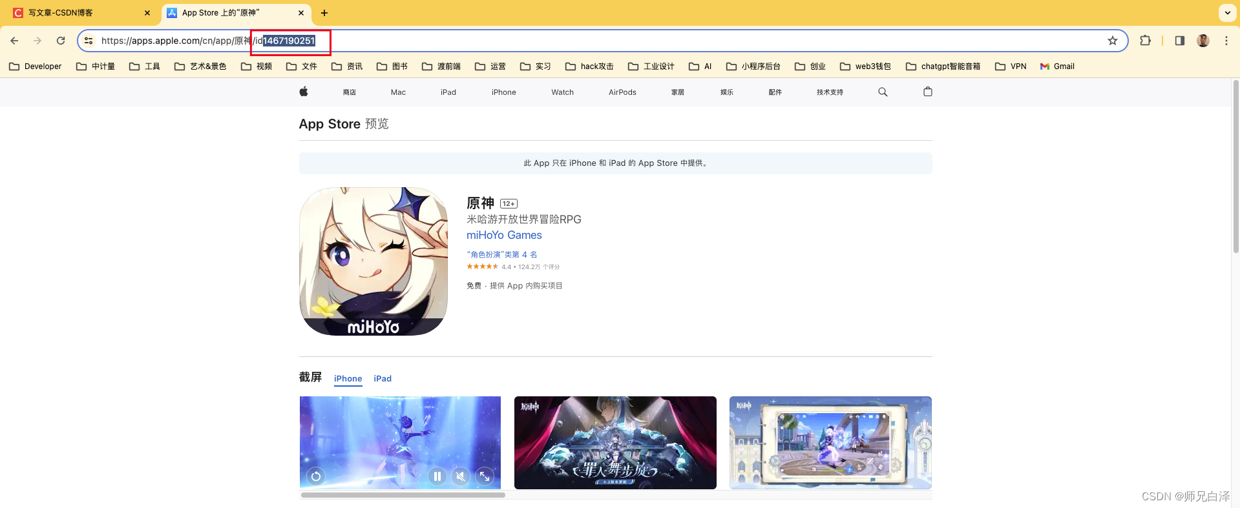Click the App Store 预览 heading link
The width and height of the screenshot is (1240, 508).
point(344,124)
